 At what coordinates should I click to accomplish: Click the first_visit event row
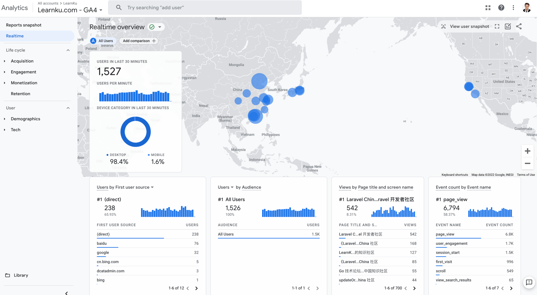[475, 262]
